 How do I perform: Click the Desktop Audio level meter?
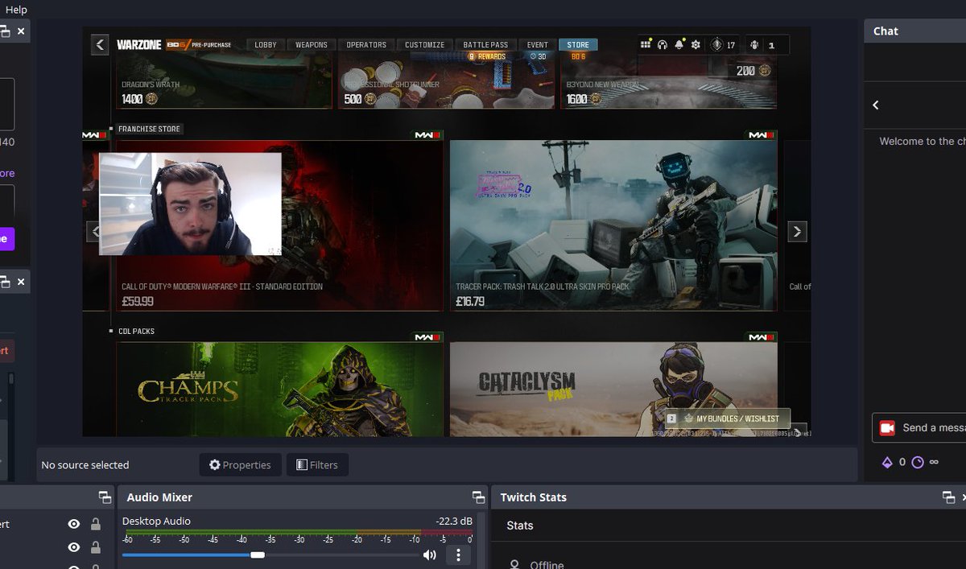pos(297,532)
